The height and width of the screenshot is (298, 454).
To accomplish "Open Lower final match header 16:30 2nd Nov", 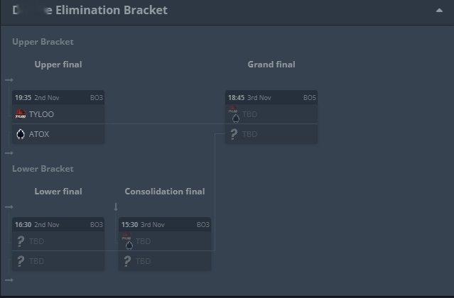I will 58,225.
